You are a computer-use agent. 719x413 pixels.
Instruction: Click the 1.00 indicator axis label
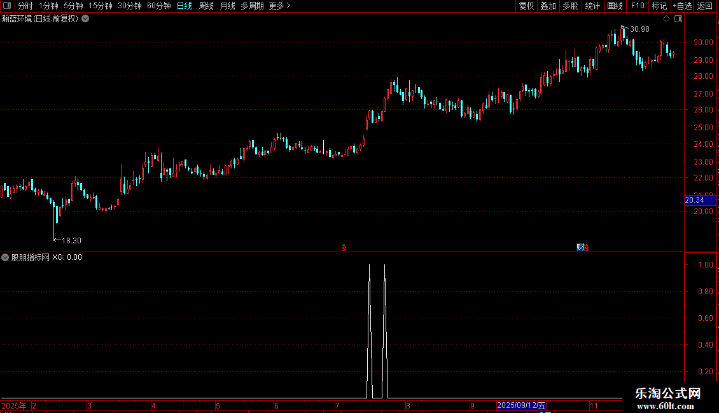706,265
